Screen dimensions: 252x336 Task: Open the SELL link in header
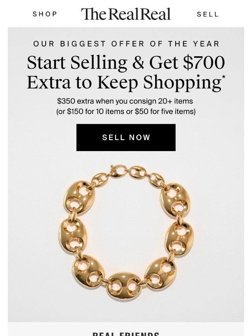pos(208,14)
